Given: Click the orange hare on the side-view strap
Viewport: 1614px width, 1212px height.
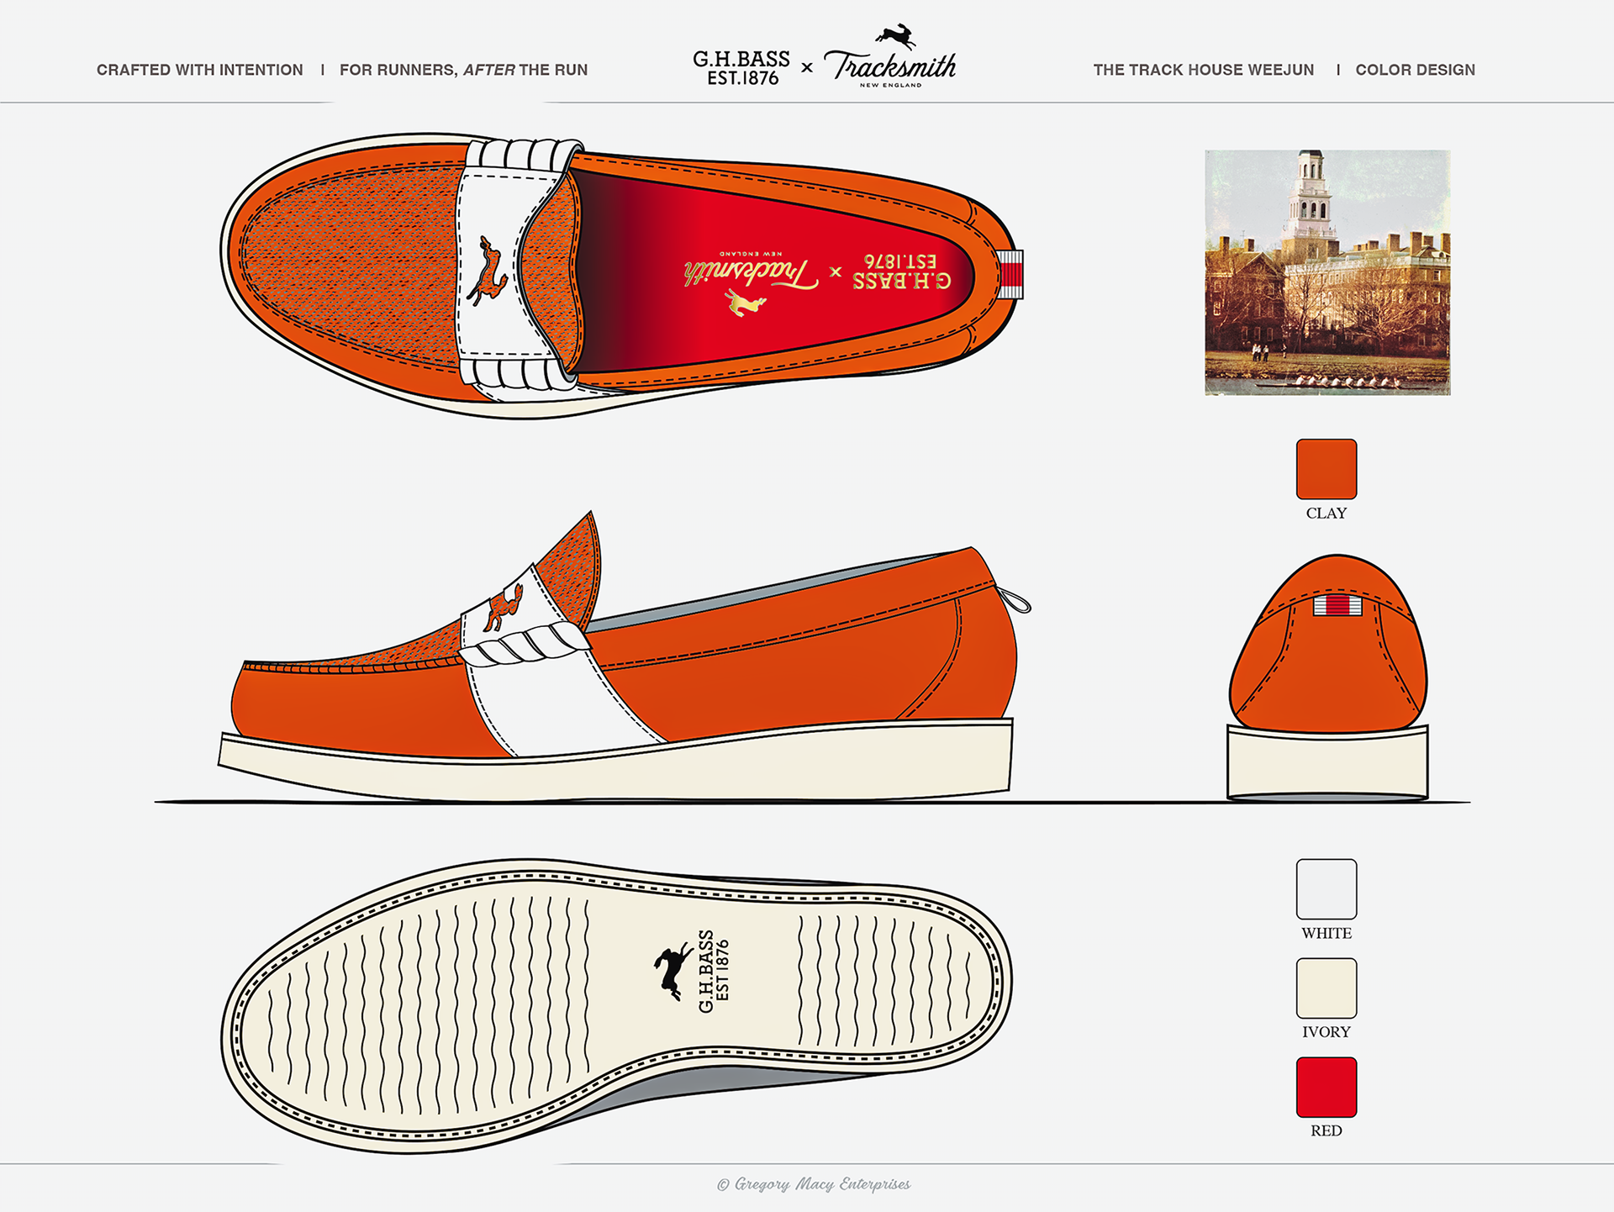Looking at the screenshot, I should pyautogui.click(x=504, y=608).
